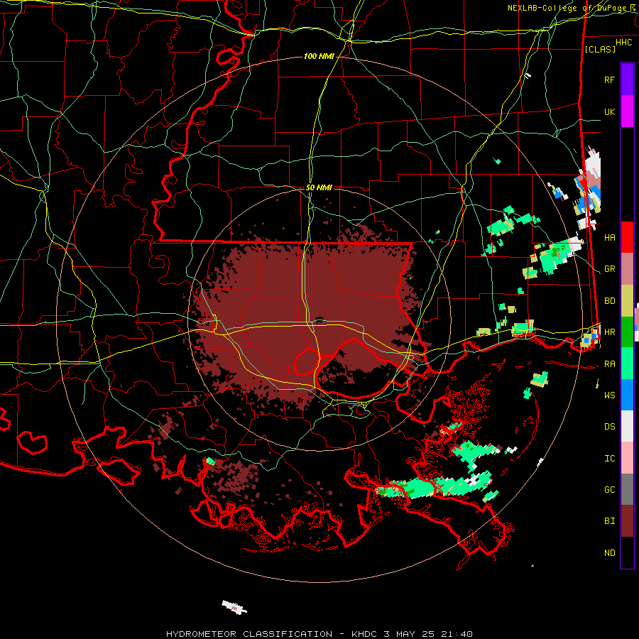Click the ND black legend swatch
639x639 pixels.
627,552
